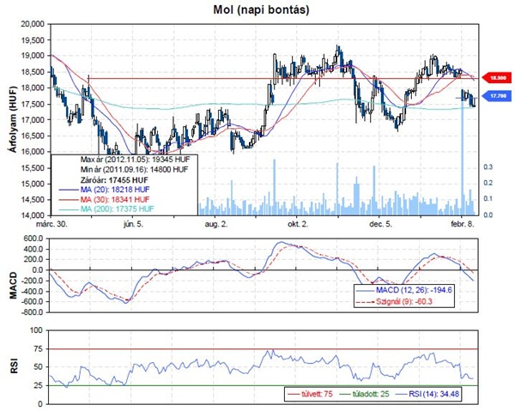Select the 'Min ár (2011.09.16): 14800 HUF' text
The width and height of the screenshot is (515, 411).
tap(135, 170)
